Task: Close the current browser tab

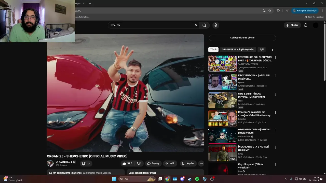Action: coord(84,4)
